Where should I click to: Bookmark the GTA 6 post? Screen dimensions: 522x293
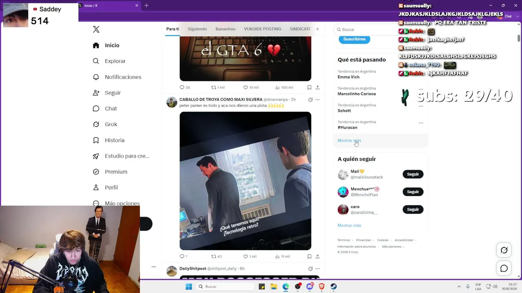coord(310,87)
